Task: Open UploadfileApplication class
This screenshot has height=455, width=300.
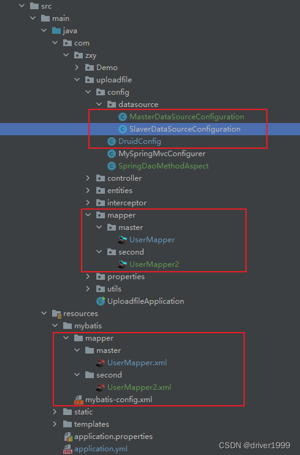Action: pyautogui.click(x=145, y=301)
